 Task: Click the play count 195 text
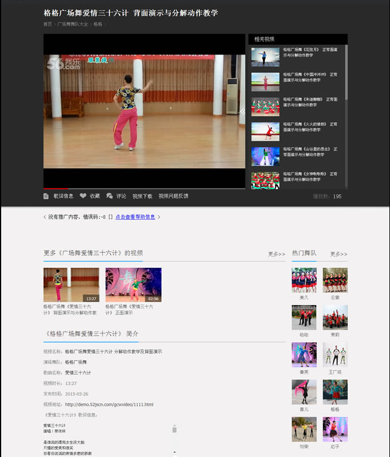point(337,197)
